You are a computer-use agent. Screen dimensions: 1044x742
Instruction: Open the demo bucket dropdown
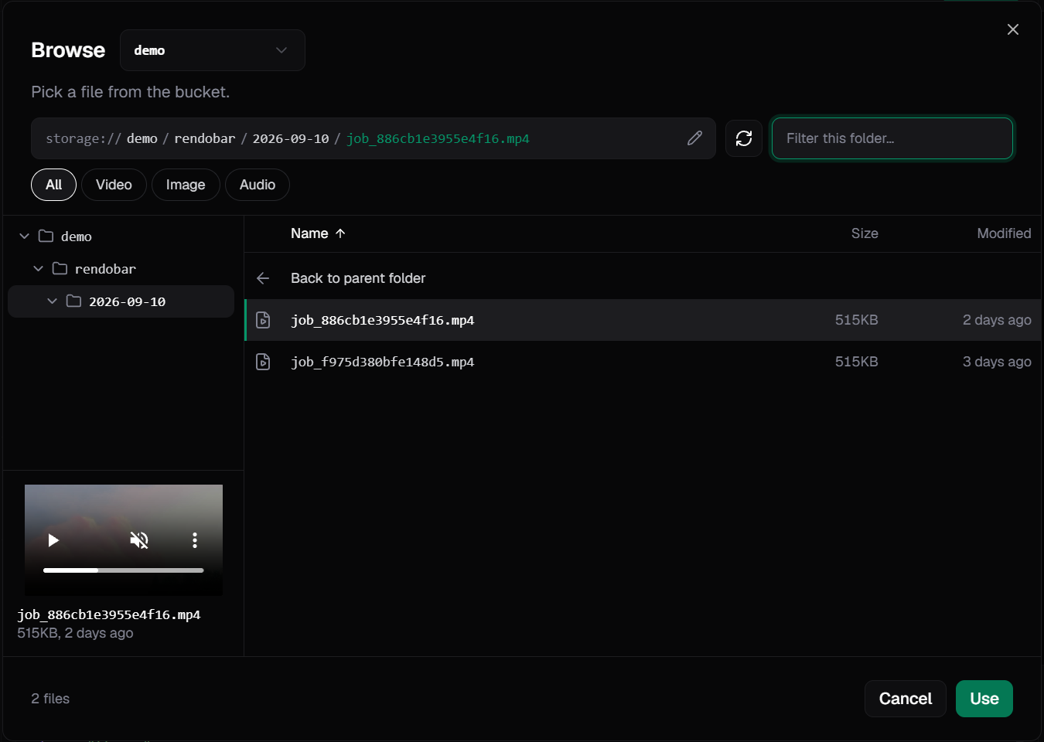click(213, 50)
